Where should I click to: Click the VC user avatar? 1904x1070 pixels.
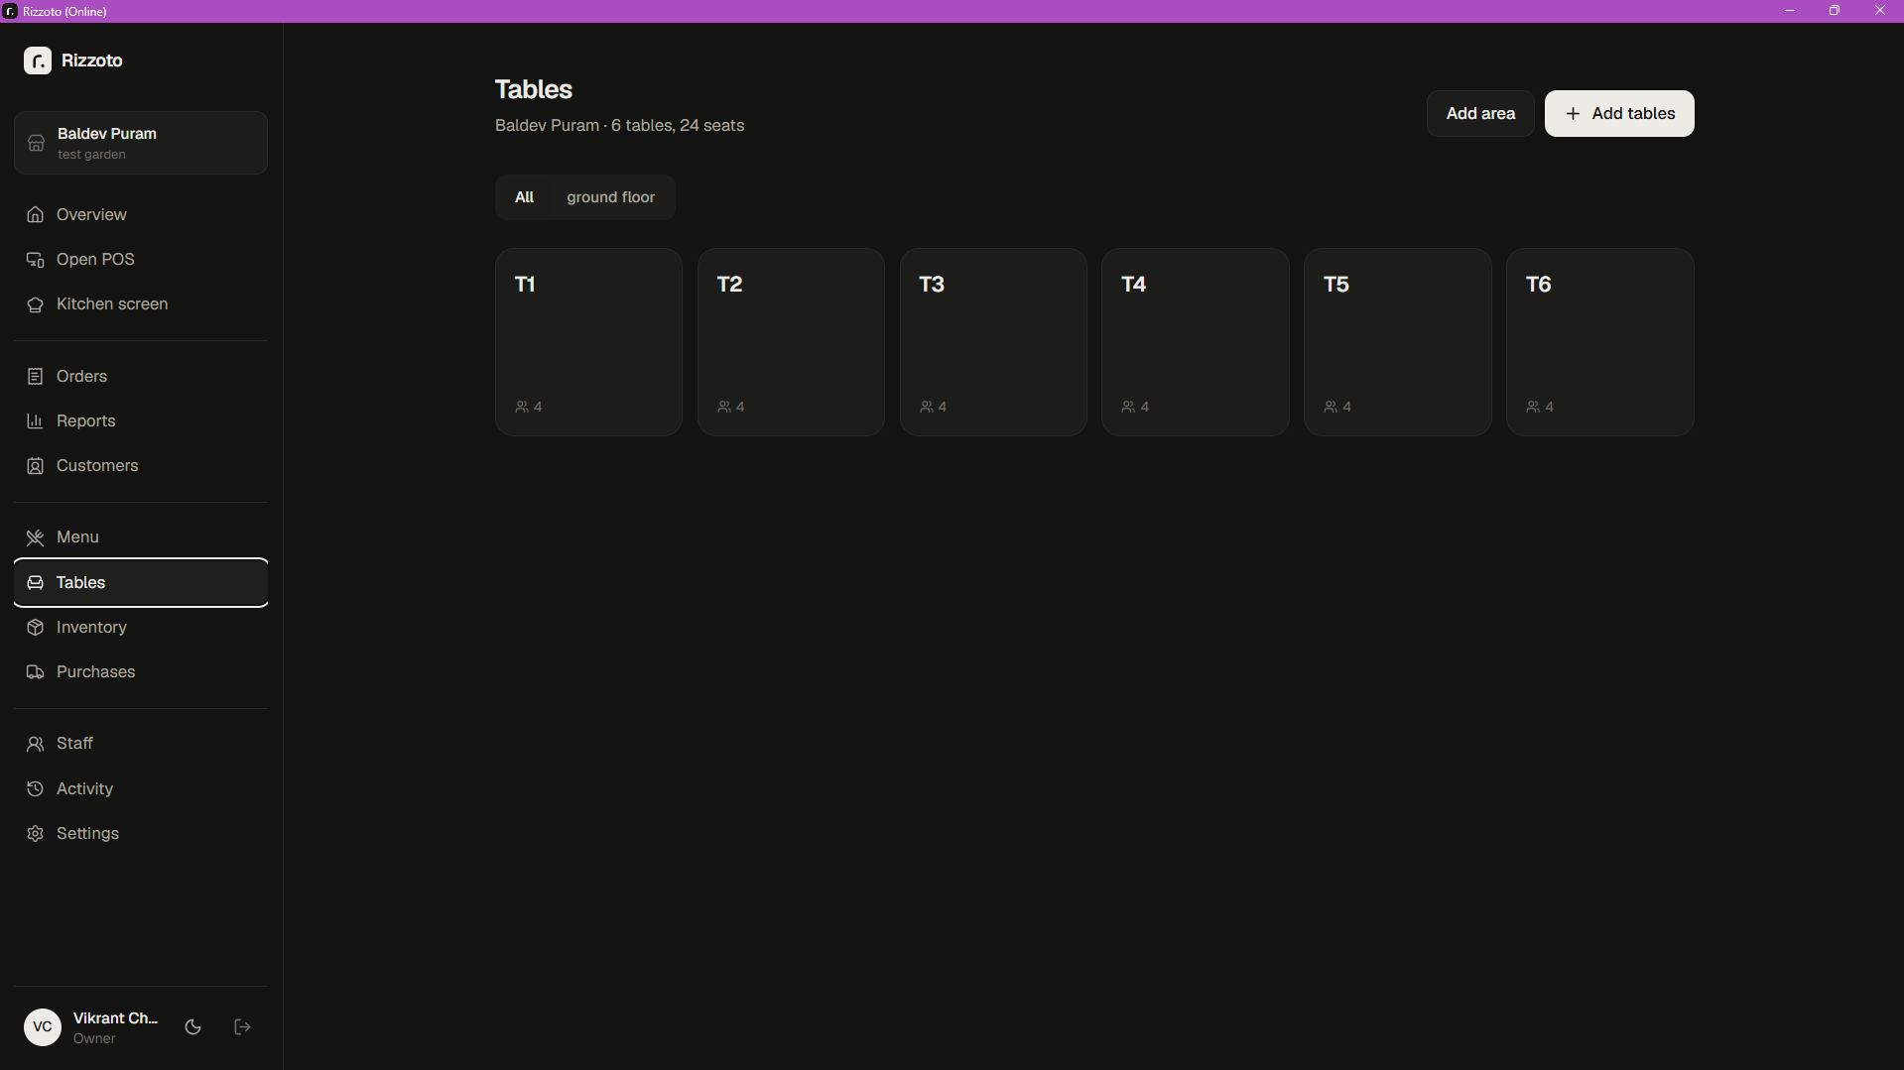pos(43,1027)
